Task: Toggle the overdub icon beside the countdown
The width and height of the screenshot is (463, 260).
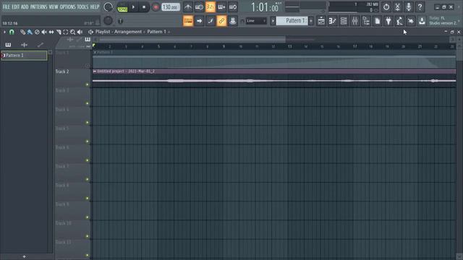Action: pos(221,7)
